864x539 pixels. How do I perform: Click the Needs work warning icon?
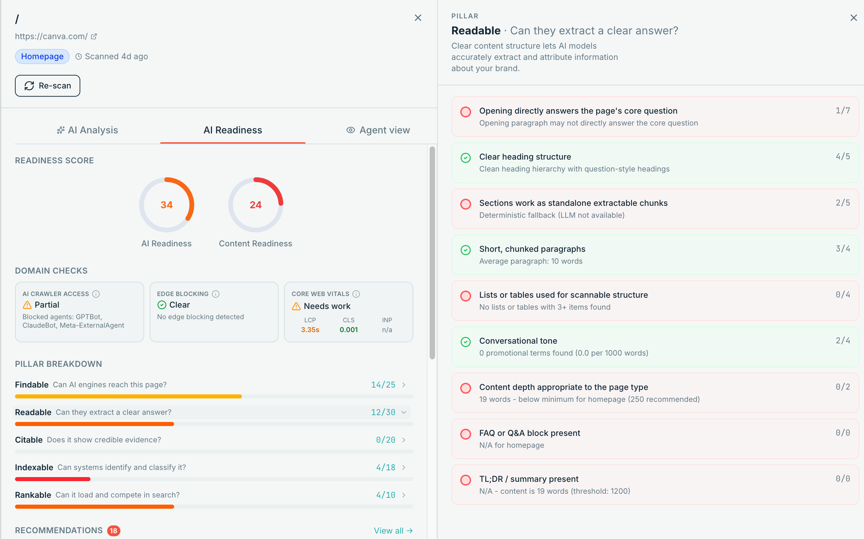point(296,306)
